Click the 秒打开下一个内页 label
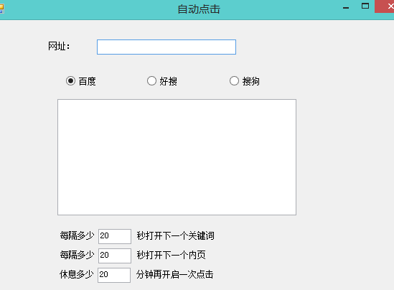The image size is (394, 290). pos(171,255)
